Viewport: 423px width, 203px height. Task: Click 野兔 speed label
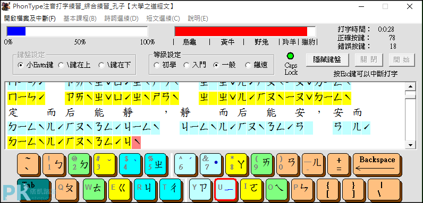click(x=261, y=42)
